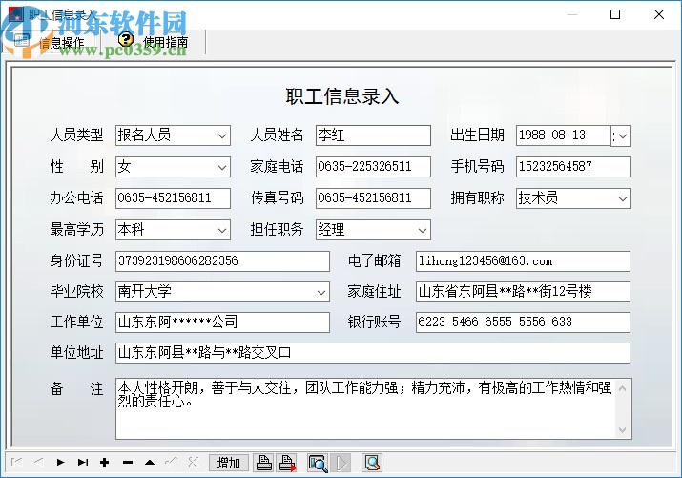
Task: Click inside the 备注 remarks text area
Action: pos(365,408)
